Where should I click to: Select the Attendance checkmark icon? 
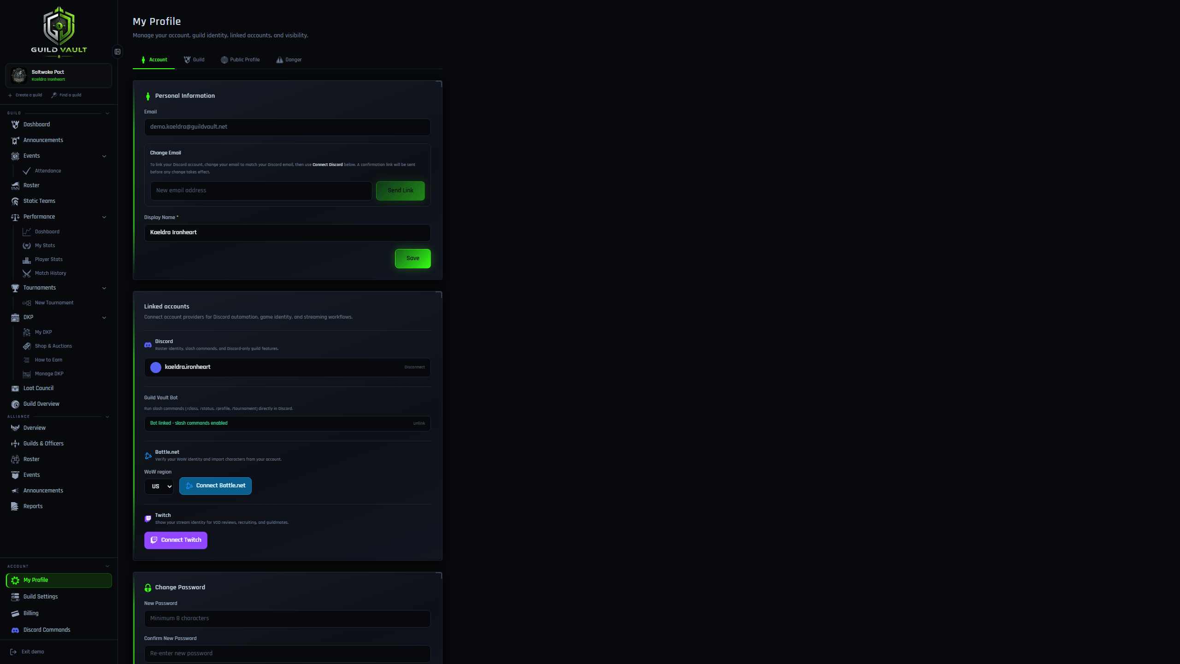point(27,171)
